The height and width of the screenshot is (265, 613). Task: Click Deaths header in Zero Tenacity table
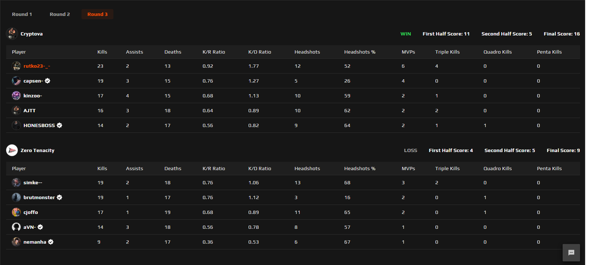pos(173,168)
